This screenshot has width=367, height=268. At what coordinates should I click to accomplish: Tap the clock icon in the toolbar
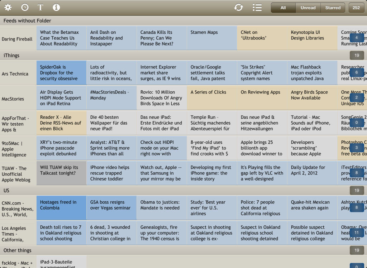tap(25, 8)
